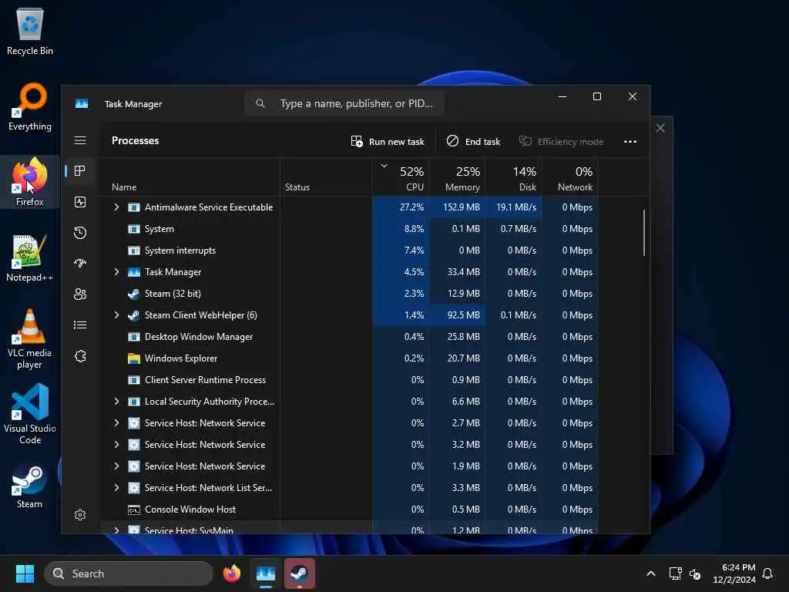Close the window behind Task Manager
This screenshot has width=789, height=592.
[x=660, y=129]
